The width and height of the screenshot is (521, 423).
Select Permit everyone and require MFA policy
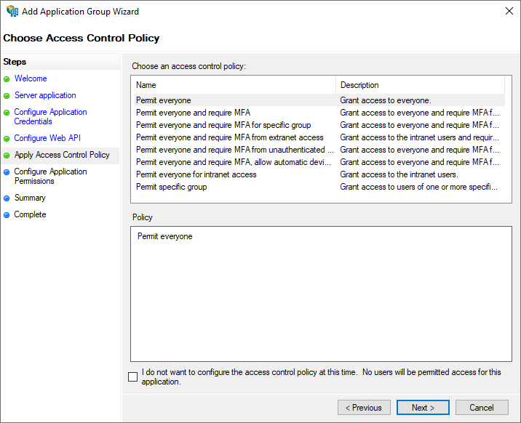click(x=193, y=113)
